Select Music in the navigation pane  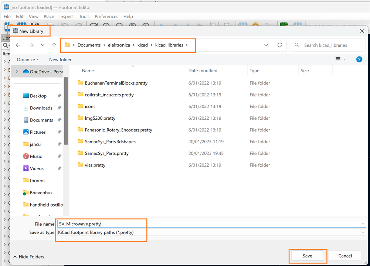point(32,156)
